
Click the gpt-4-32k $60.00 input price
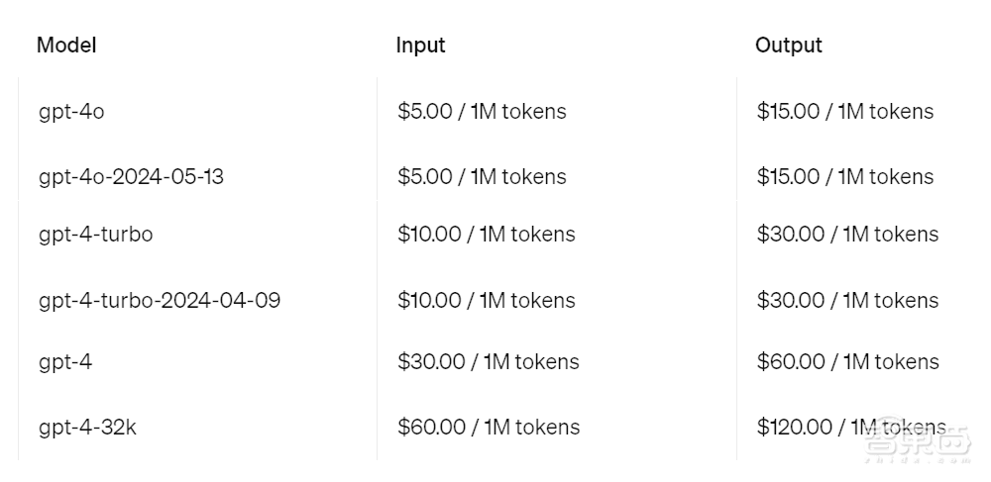[x=489, y=428]
